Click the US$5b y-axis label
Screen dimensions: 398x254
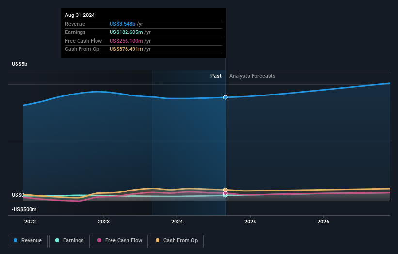[x=19, y=64]
